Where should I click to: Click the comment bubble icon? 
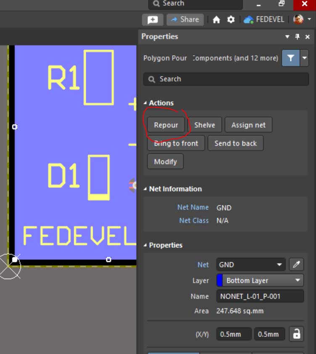click(153, 20)
